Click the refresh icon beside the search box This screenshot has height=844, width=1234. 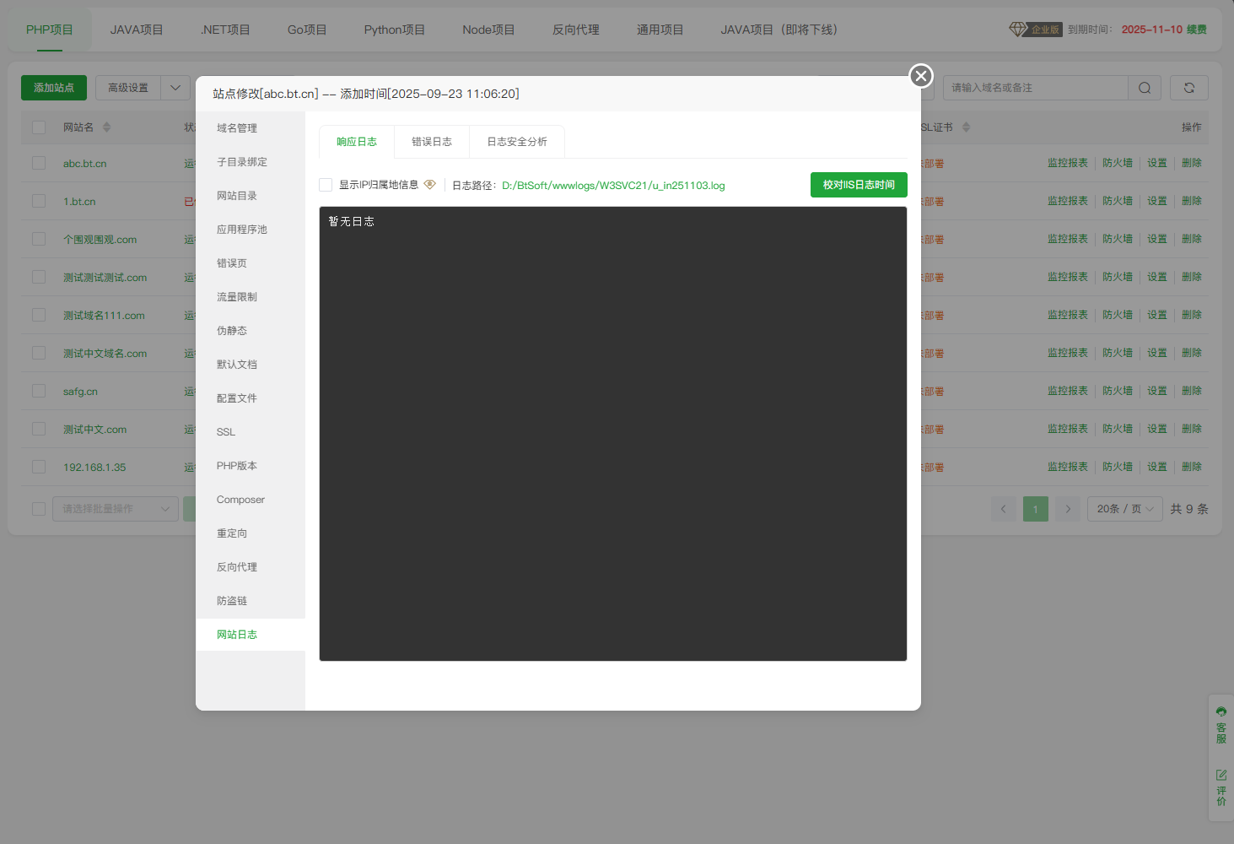(1188, 87)
